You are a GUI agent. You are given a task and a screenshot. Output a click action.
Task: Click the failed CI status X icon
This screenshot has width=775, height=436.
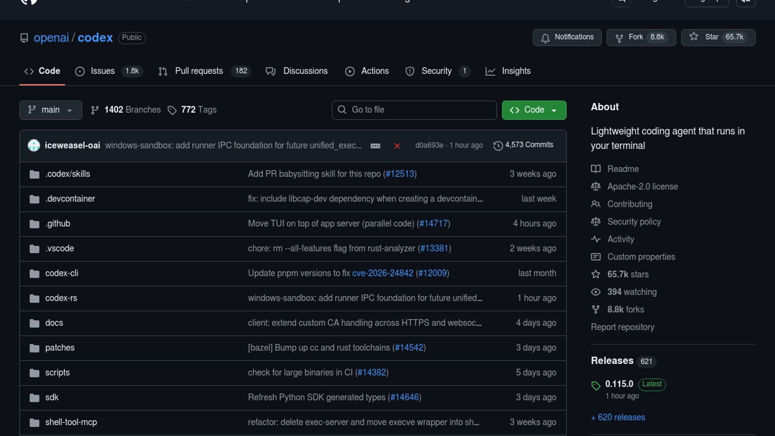[397, 146]
